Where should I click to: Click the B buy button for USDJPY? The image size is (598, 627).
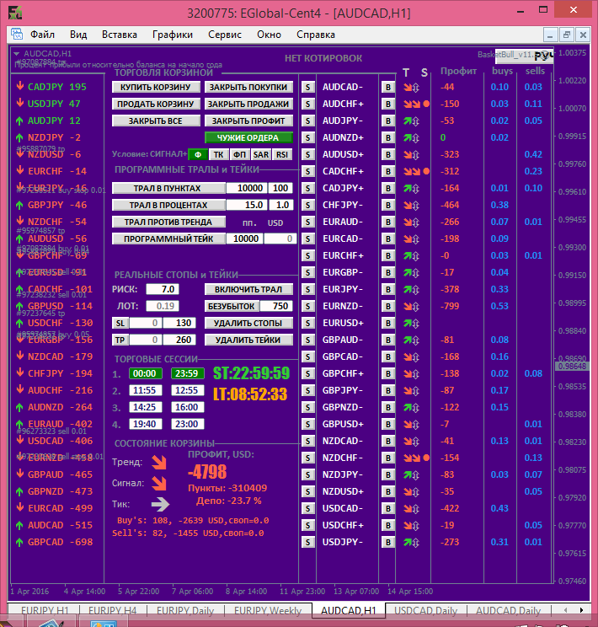pyautogui.click(x=387, y=542)
